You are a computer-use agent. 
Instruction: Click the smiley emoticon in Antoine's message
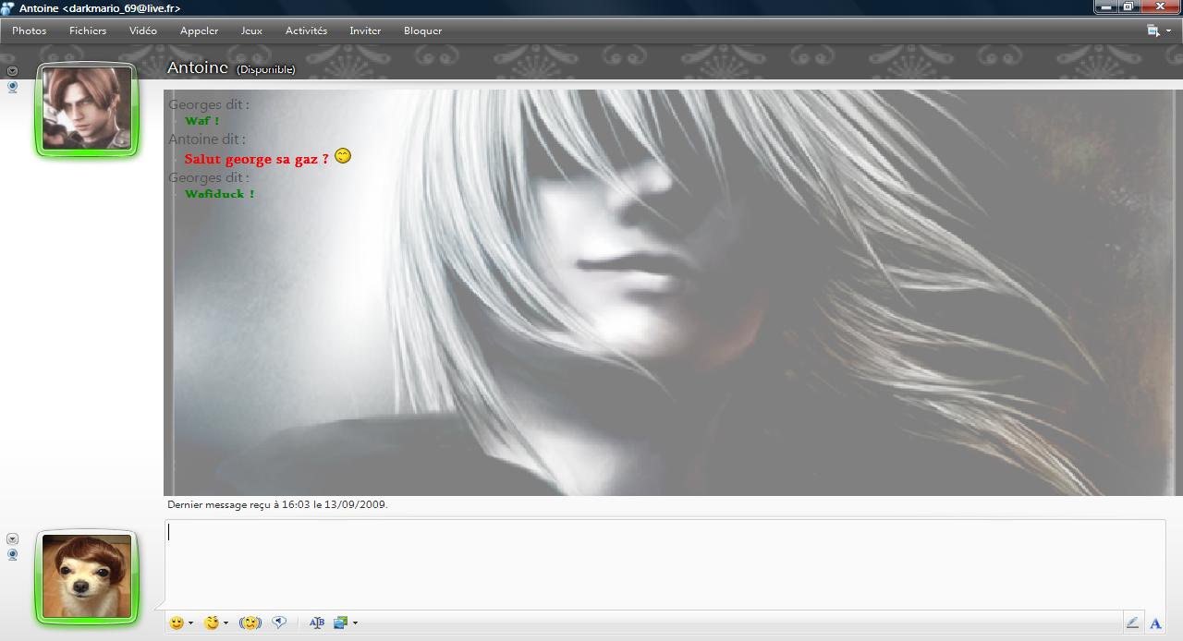[343, 156]
